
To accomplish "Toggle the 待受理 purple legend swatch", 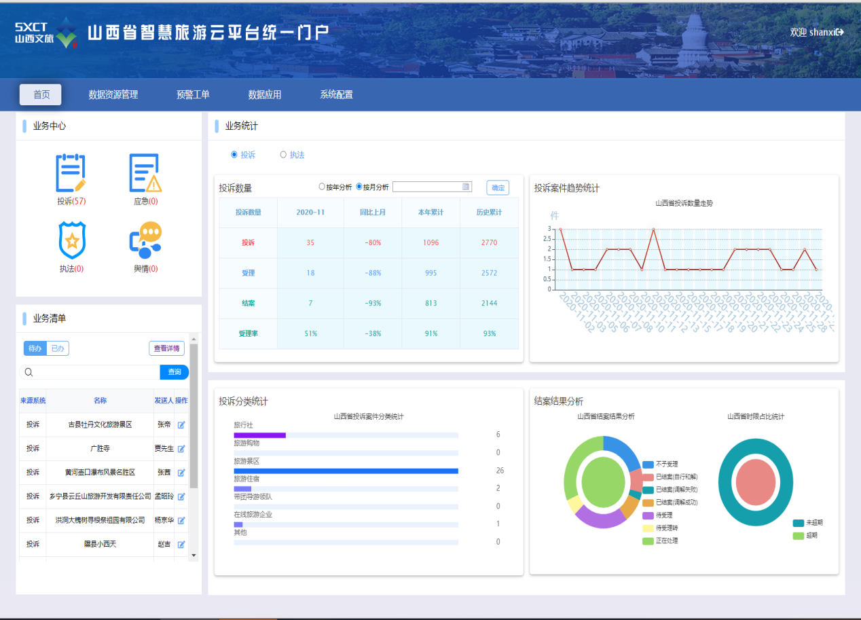I will [648, 515].
